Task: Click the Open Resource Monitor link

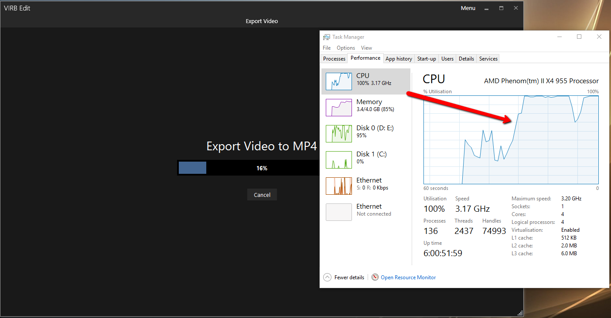Action: pos(408,277)
